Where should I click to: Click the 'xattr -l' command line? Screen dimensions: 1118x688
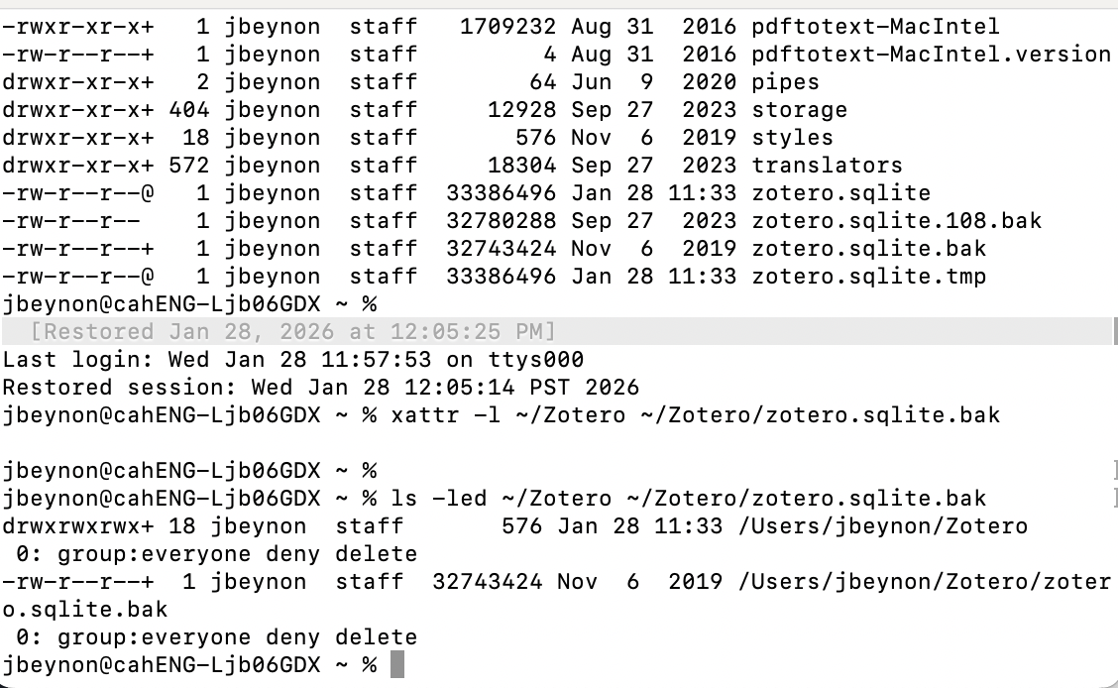(x=502, y=415)
